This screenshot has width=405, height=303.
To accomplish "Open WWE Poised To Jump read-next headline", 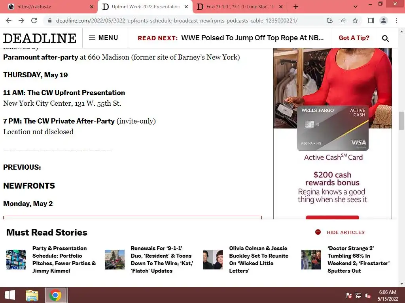I will click(252, 38).
